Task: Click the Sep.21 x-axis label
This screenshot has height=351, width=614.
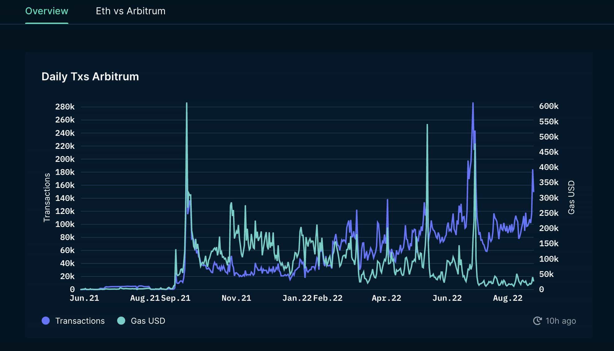Action: 176,298
